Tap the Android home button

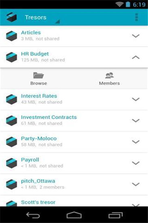pos(74,215)
